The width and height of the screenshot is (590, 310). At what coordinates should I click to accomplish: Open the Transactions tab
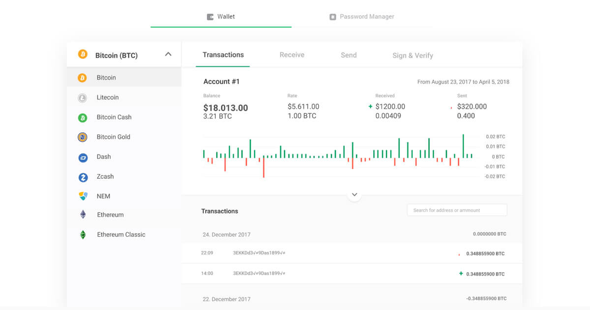(223, 55)
